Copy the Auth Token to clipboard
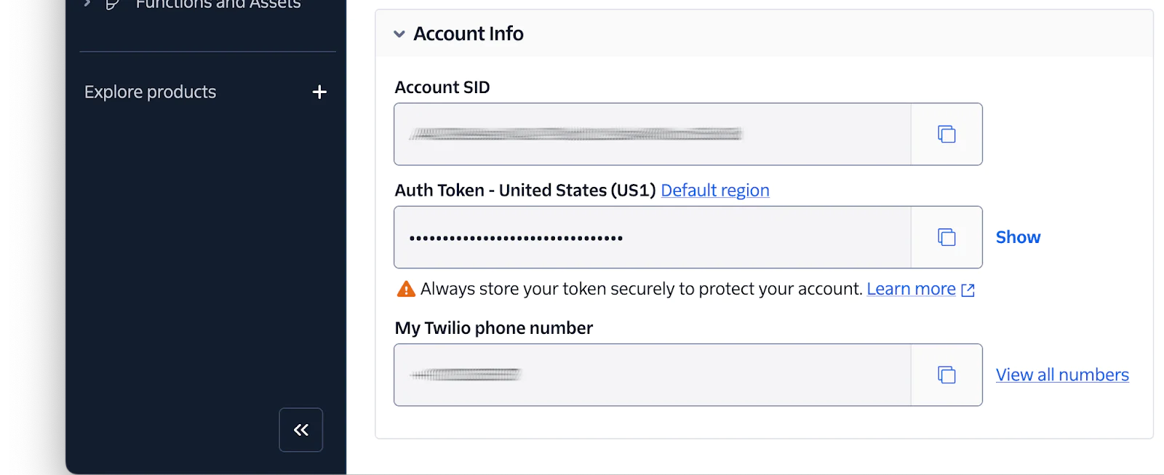Screen dimensions: 1164x475 pos(946,238)
